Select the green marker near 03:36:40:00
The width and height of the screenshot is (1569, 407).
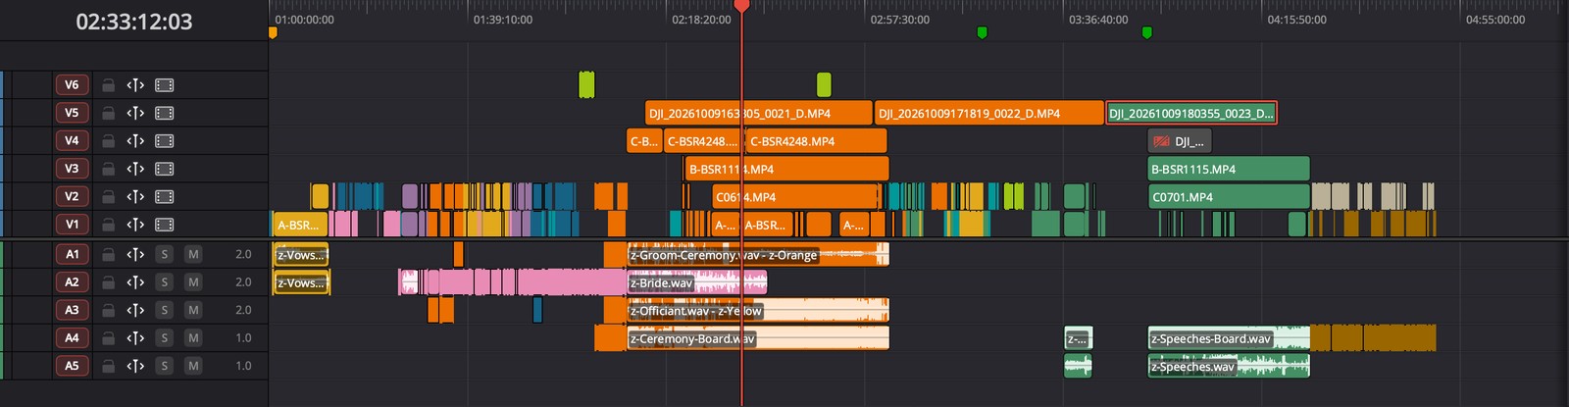pos(1146,33)
